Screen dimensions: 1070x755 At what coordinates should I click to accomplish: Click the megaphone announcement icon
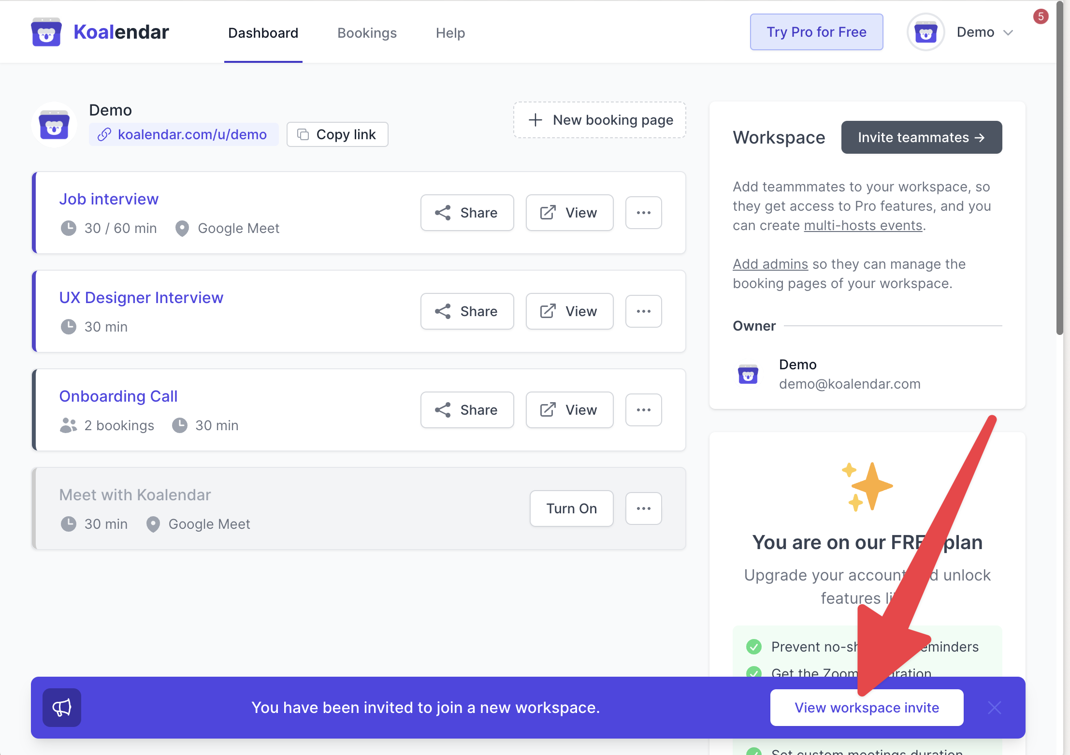62,708
